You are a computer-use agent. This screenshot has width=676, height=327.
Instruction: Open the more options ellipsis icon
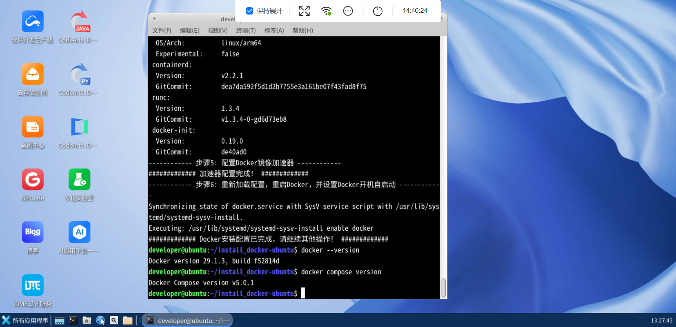click(x=348, y=11)
